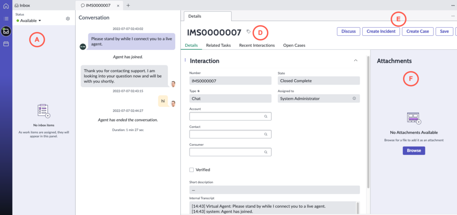Click the IMS0000007 record heading
The width and height of the screenshot is (457, 215).
(214, 32)
